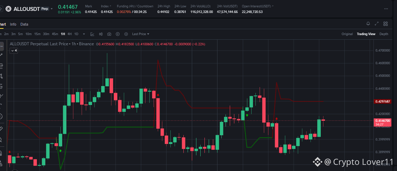Switch to the Original chart view
Screen dimensions: 397x171
pyautogui.click(x=347, y=34)
